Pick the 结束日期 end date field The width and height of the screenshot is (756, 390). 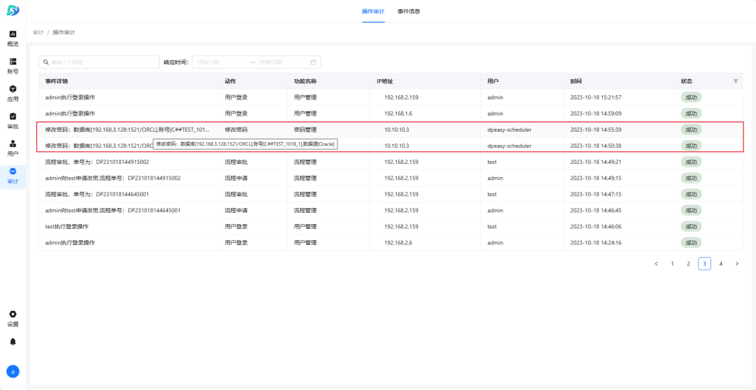[x=282, y=62]
